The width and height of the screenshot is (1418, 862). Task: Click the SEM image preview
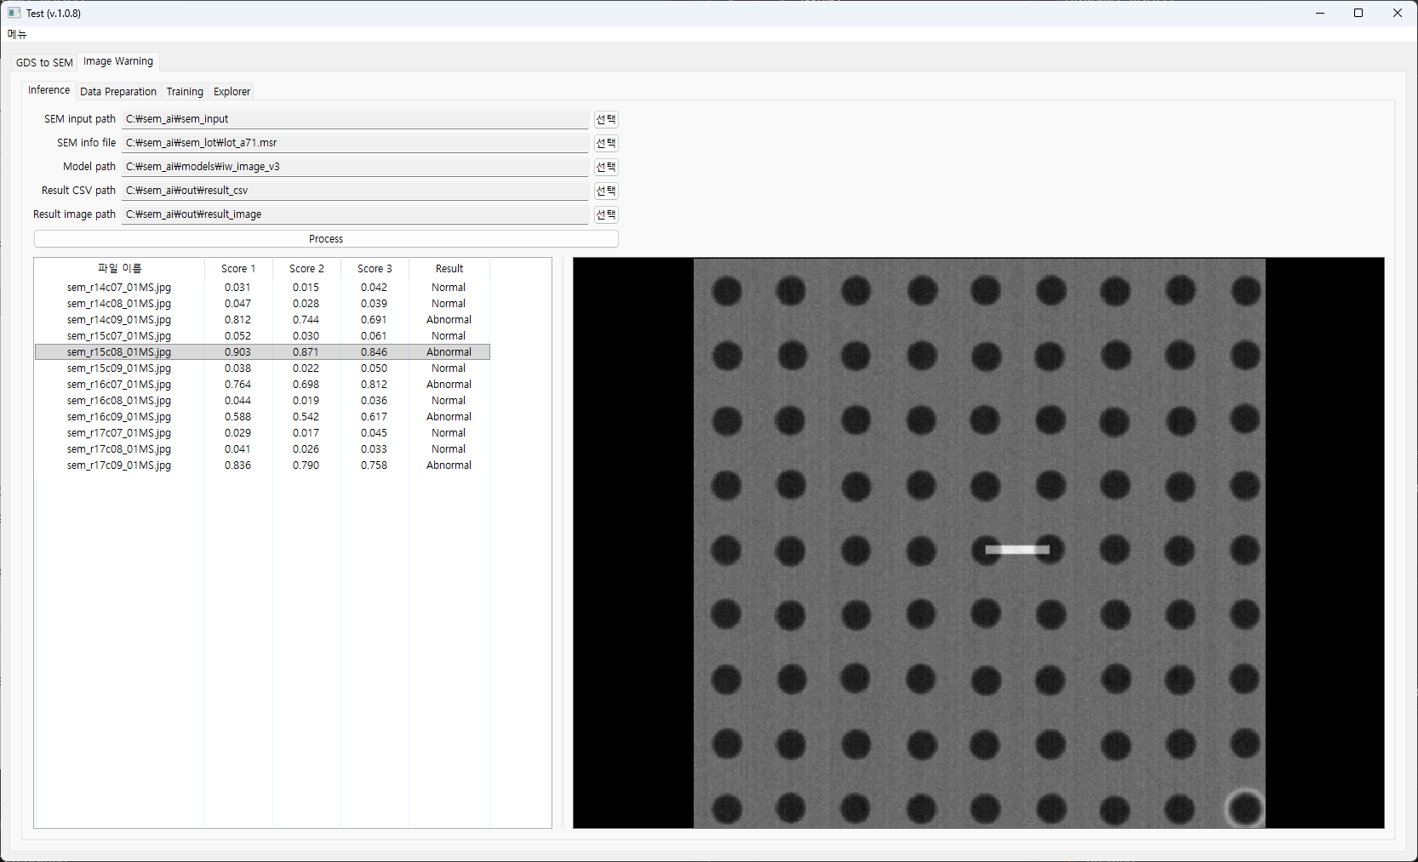979,543
